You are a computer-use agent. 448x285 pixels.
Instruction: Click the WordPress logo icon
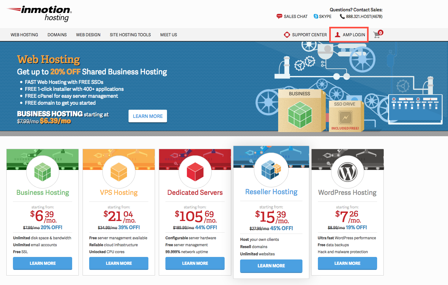(347, 172)
